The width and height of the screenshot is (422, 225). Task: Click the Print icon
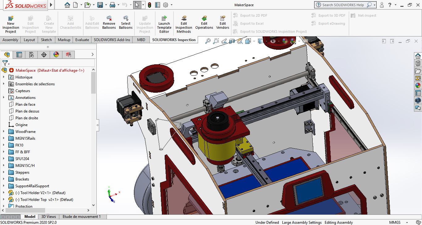click(112, 5)
